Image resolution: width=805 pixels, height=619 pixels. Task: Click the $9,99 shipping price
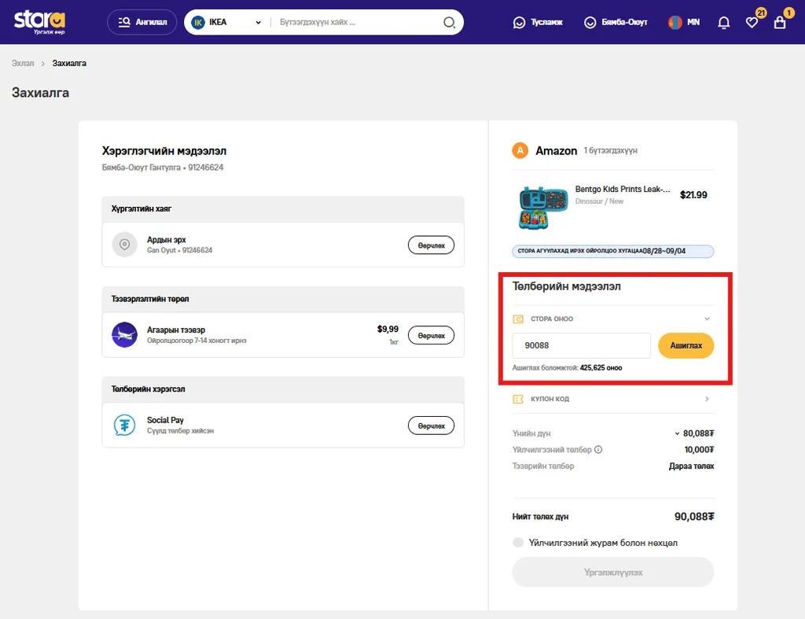388,329
